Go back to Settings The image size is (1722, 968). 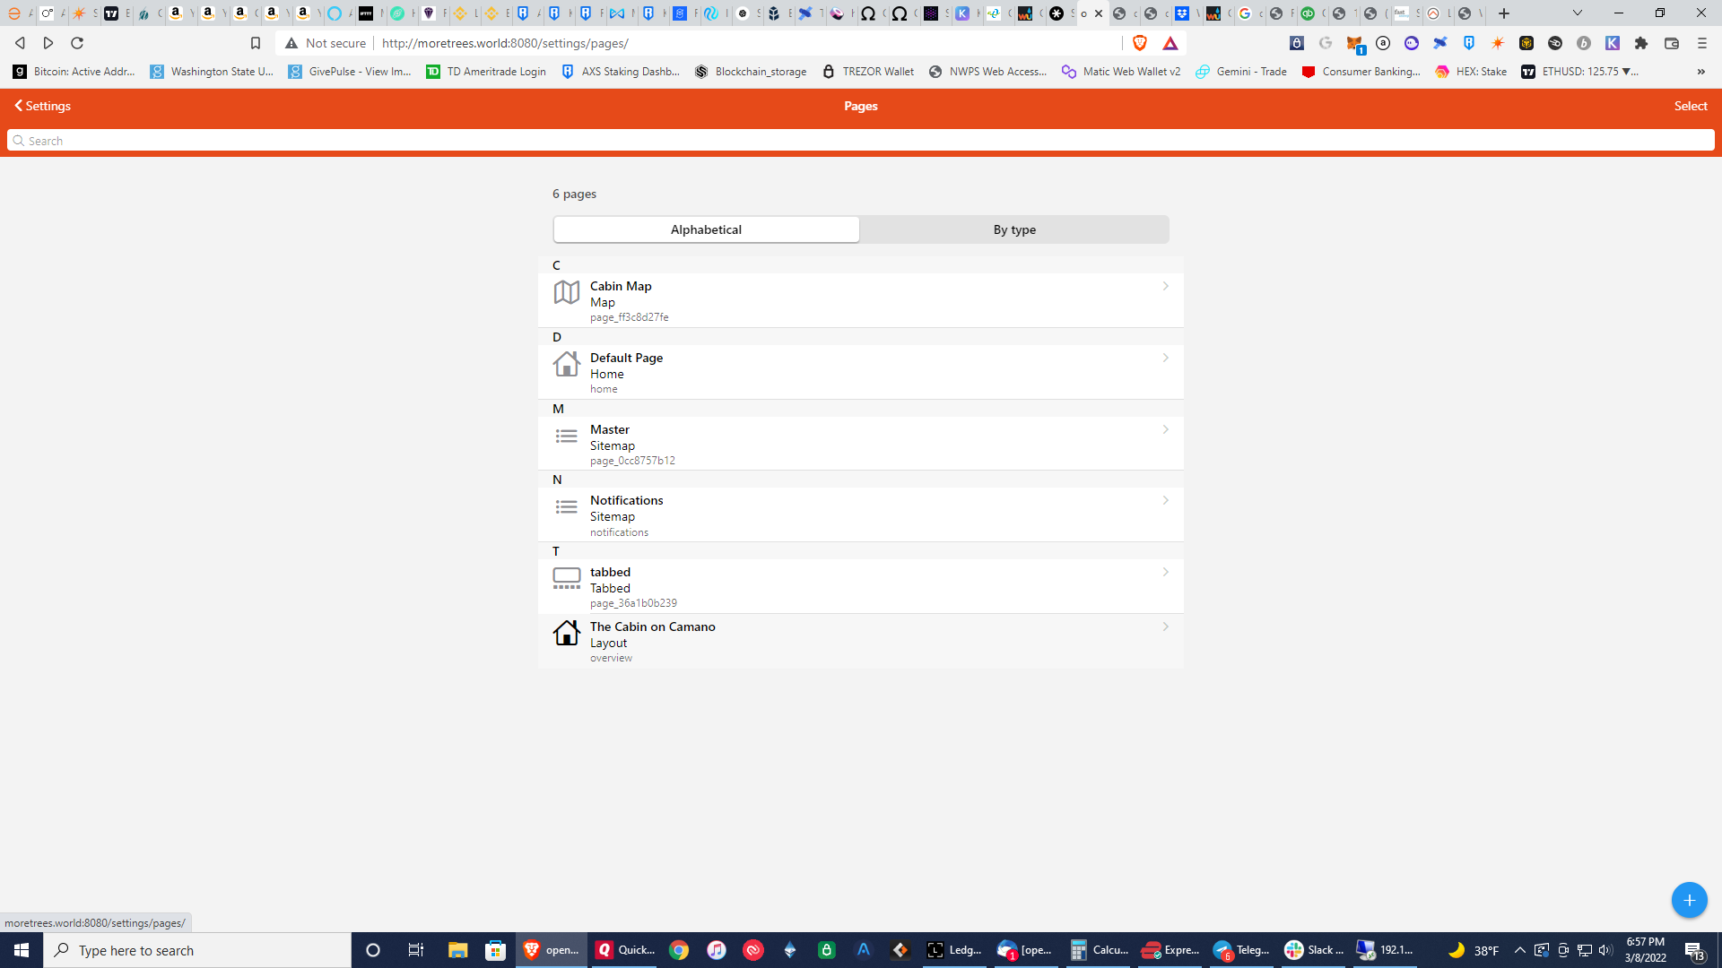click(42, 105)
